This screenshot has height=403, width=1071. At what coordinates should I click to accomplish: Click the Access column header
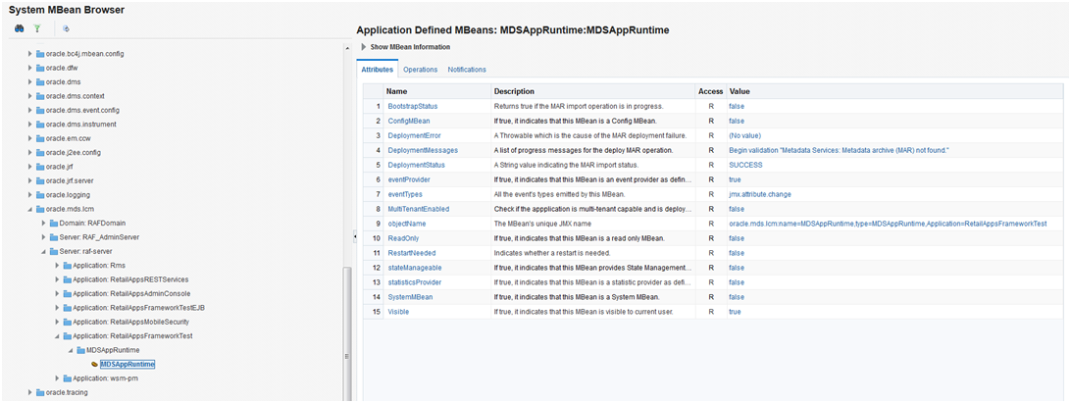(x=710, y=91)
